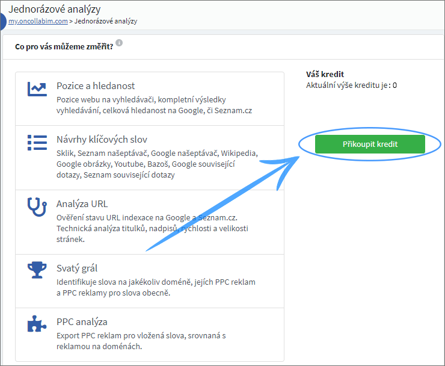This screenshot has height=366, width=445.
Task: Click the Co pro vás můžeme změřit? heading
Action: [x=64, y=46]
